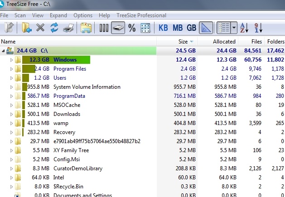Sort by the Size column header

[x=177, y=41]
